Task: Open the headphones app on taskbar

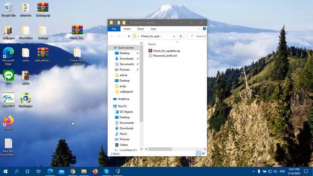Action: 117,172
